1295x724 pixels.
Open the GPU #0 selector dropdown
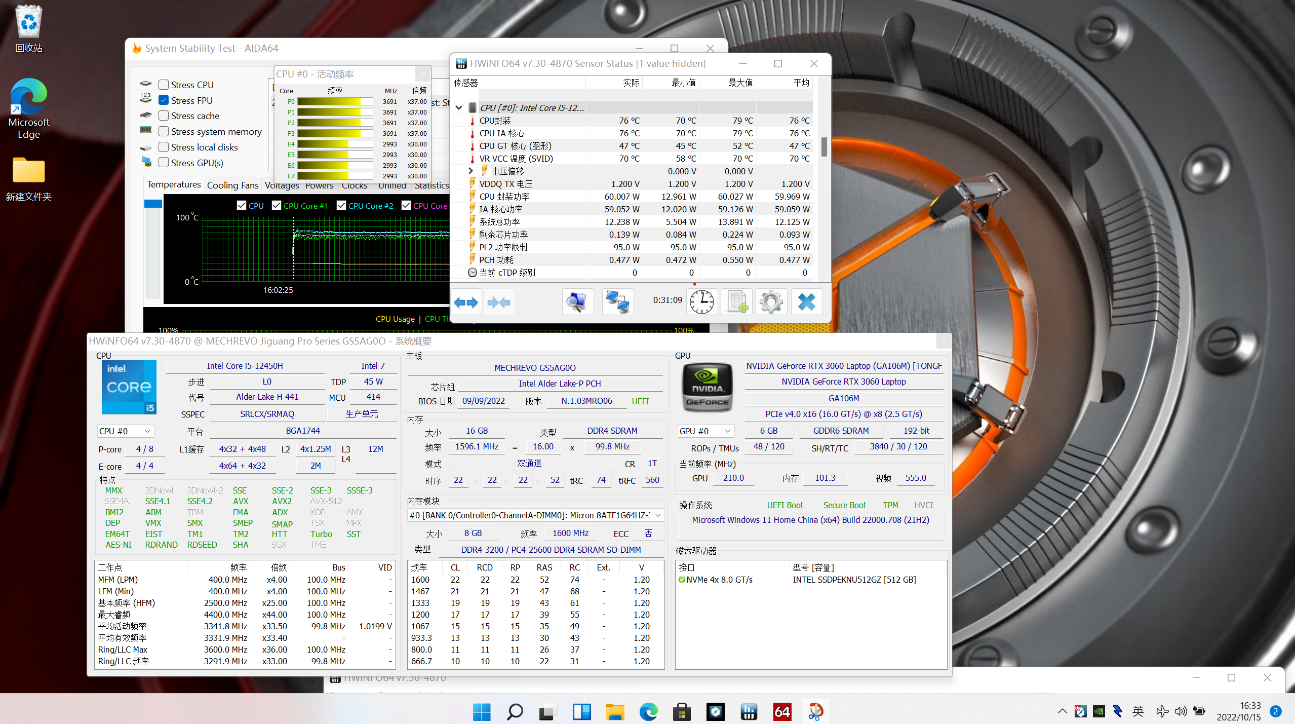click(x=705, y=431)
